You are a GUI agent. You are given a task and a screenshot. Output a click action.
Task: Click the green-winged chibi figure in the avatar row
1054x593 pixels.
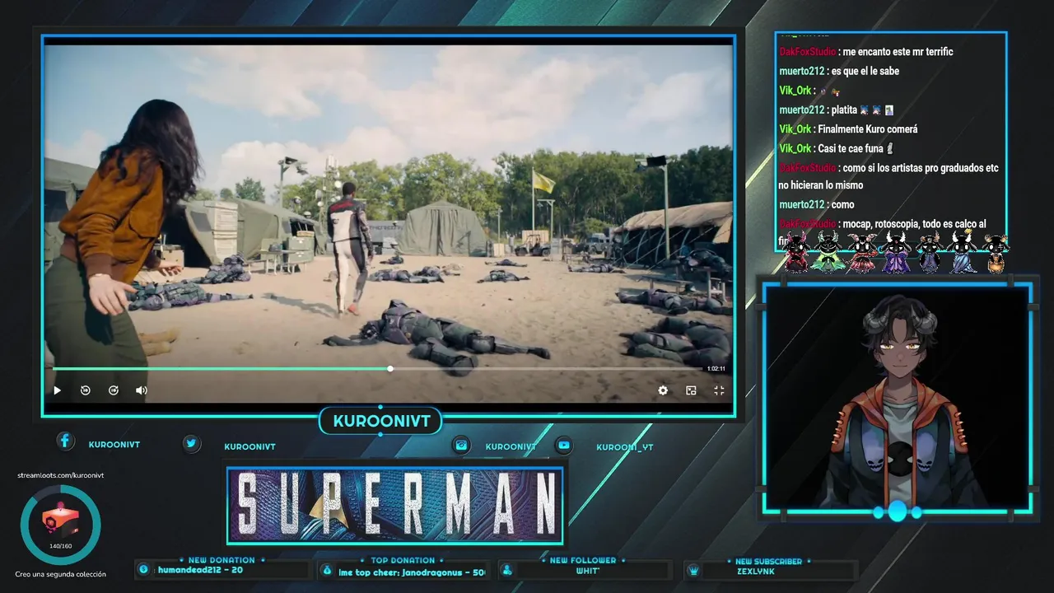point(826,253)
